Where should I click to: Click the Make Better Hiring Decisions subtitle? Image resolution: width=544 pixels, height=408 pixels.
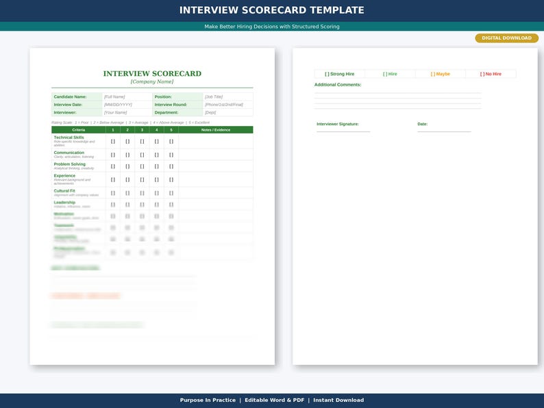point(271,26)
